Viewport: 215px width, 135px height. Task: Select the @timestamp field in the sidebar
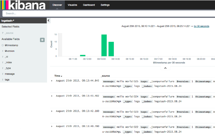click(11, 45)
